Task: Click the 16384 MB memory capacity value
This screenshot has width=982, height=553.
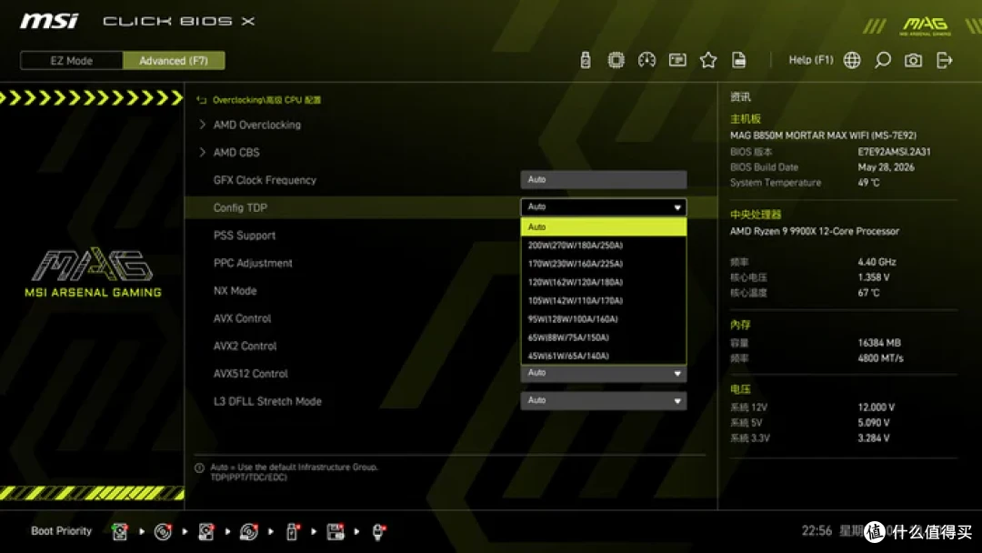Action: [x=878, y=343]
